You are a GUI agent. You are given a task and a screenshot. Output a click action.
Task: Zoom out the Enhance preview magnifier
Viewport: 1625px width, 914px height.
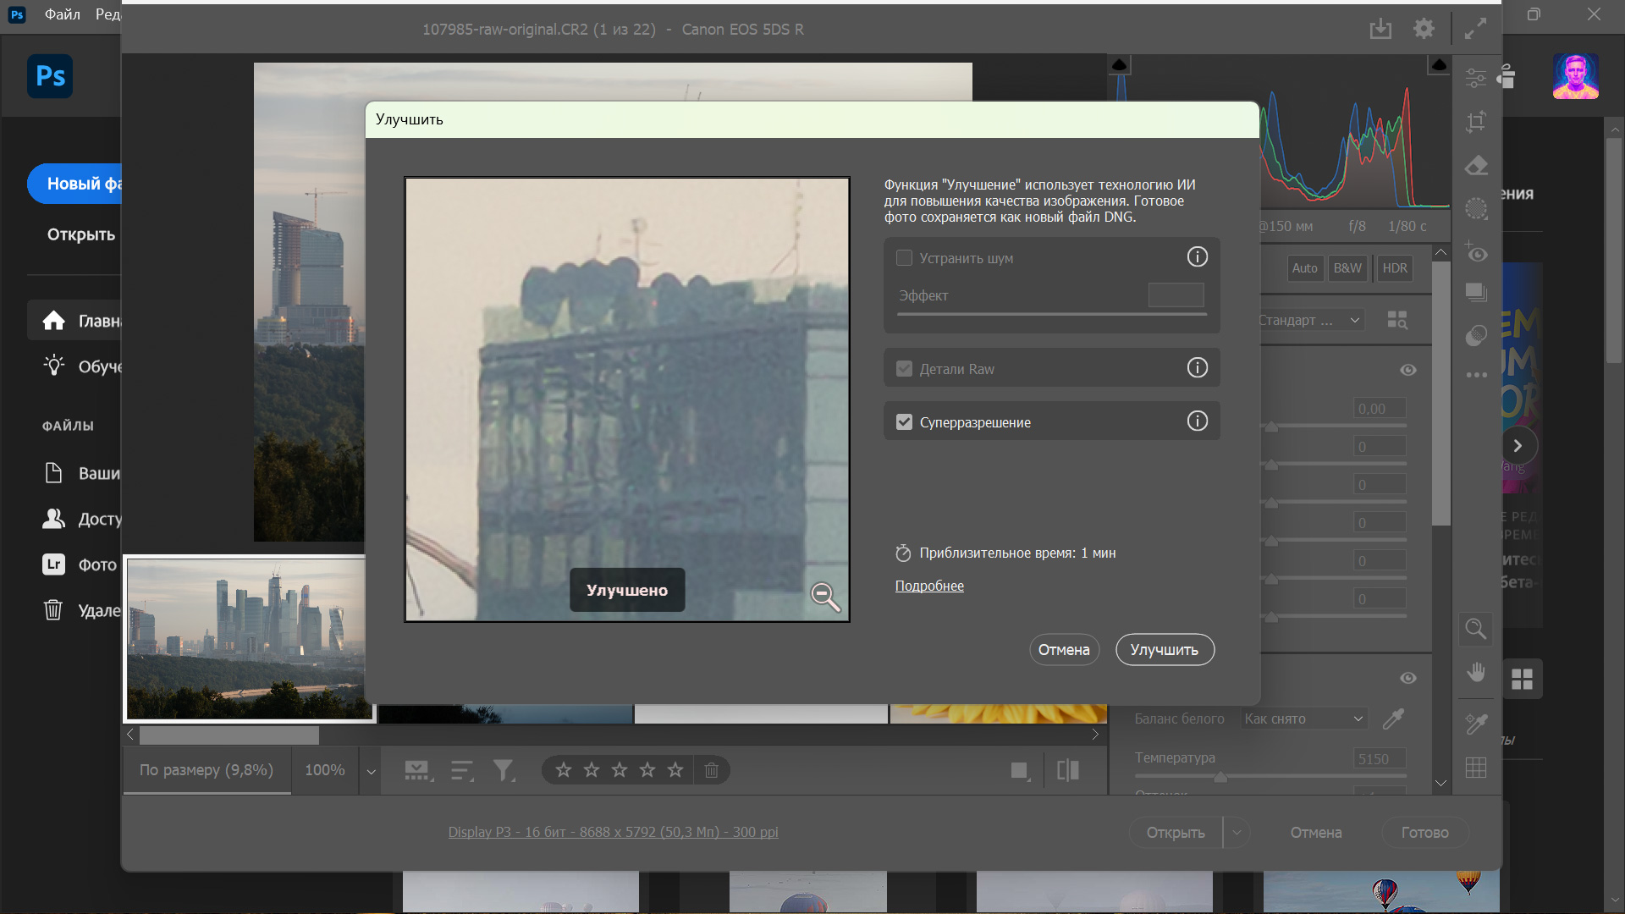pyautogui.click(x=825, y=597)
